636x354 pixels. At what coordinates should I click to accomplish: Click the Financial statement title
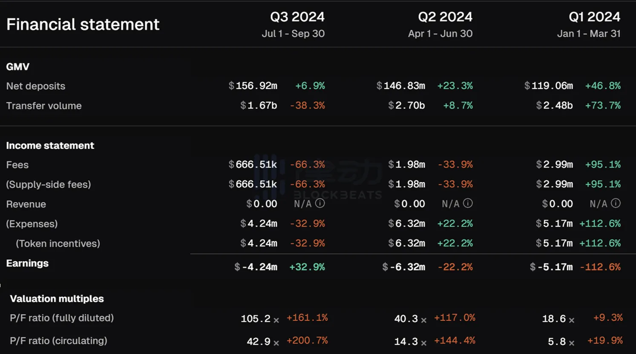[83, 24]
